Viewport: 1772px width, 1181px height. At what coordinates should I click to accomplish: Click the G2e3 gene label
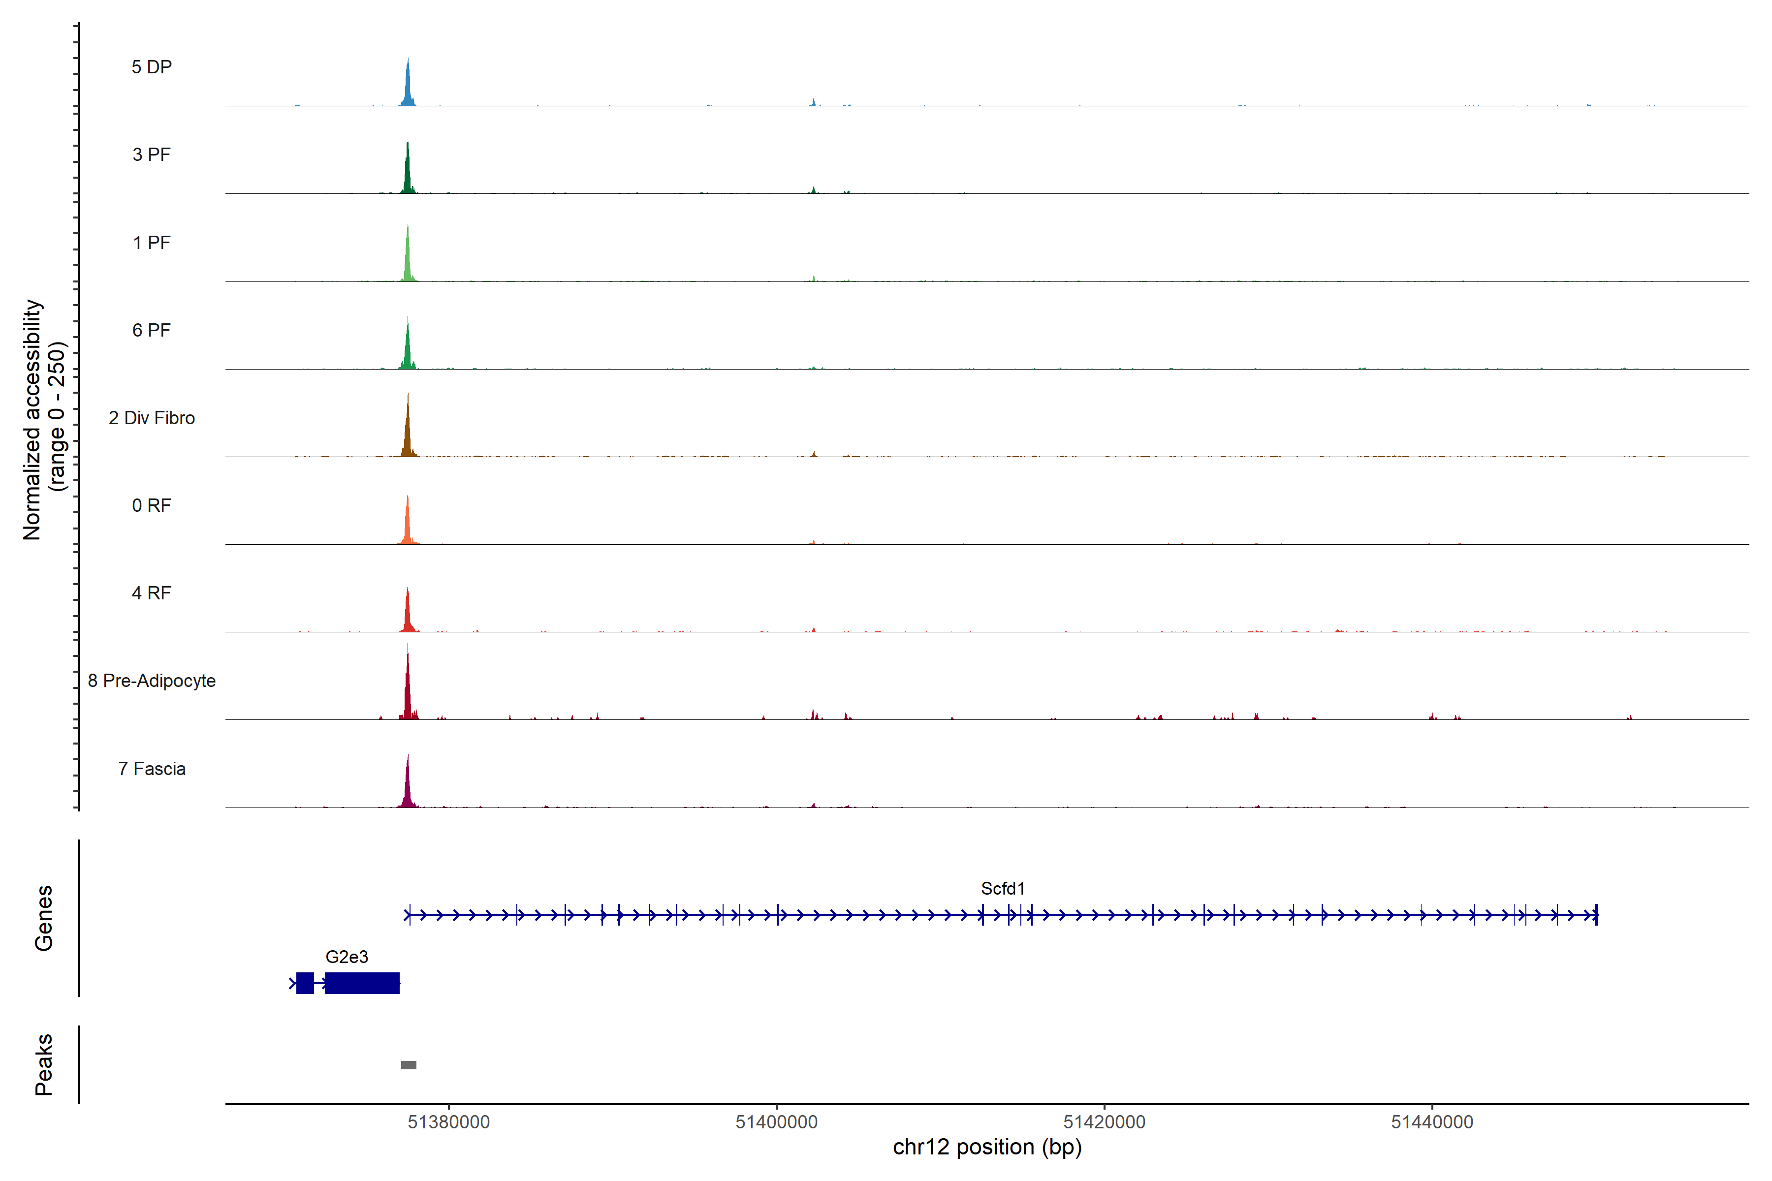[347, 957]
